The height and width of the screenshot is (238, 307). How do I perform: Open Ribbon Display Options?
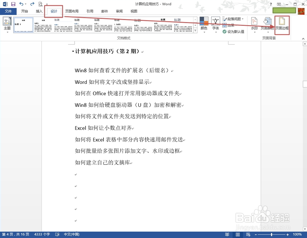click(x=279, y=4)
